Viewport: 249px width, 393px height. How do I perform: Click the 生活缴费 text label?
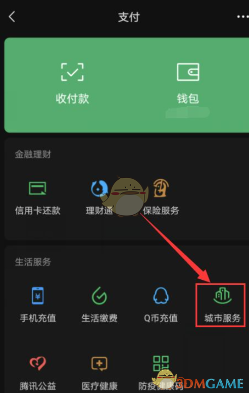(99, 318)
